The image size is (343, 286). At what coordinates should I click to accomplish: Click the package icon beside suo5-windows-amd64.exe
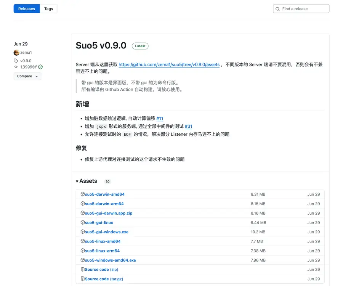coord(83,260)
